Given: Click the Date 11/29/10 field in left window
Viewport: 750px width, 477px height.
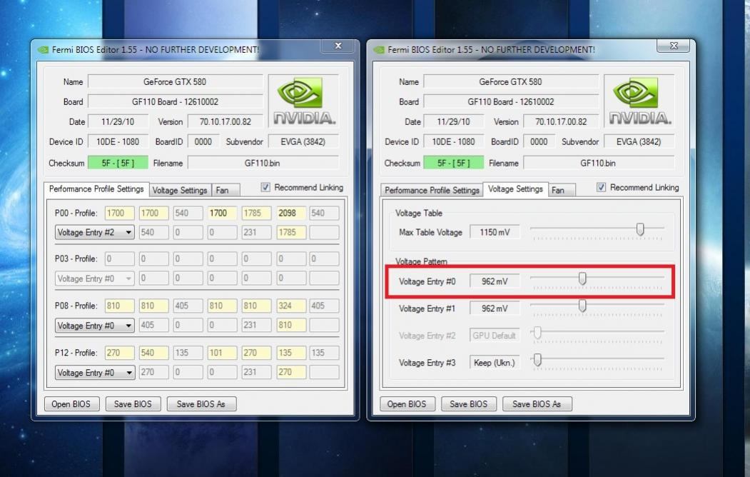Looking at the screenshot, I should (x=118, y=121).
